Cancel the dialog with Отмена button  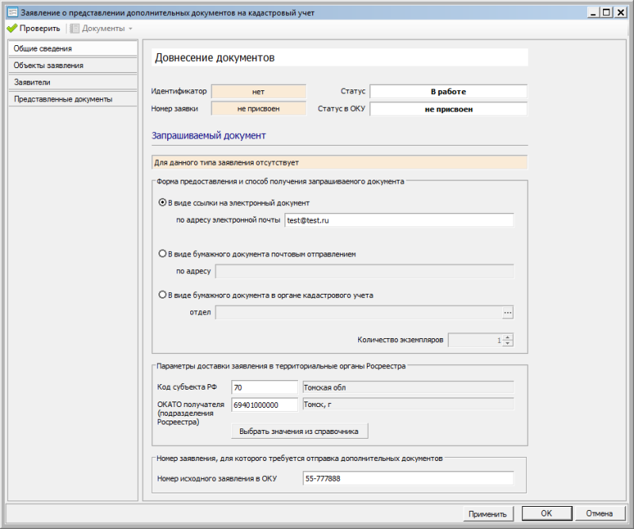tap(599, 513)
